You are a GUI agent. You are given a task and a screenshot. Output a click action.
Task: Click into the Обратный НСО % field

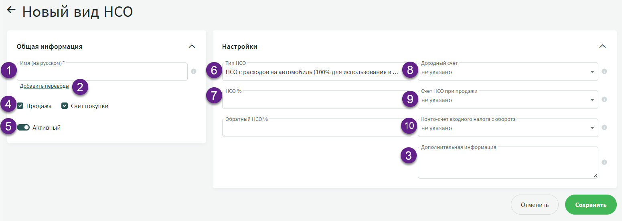tap(311, 129)
